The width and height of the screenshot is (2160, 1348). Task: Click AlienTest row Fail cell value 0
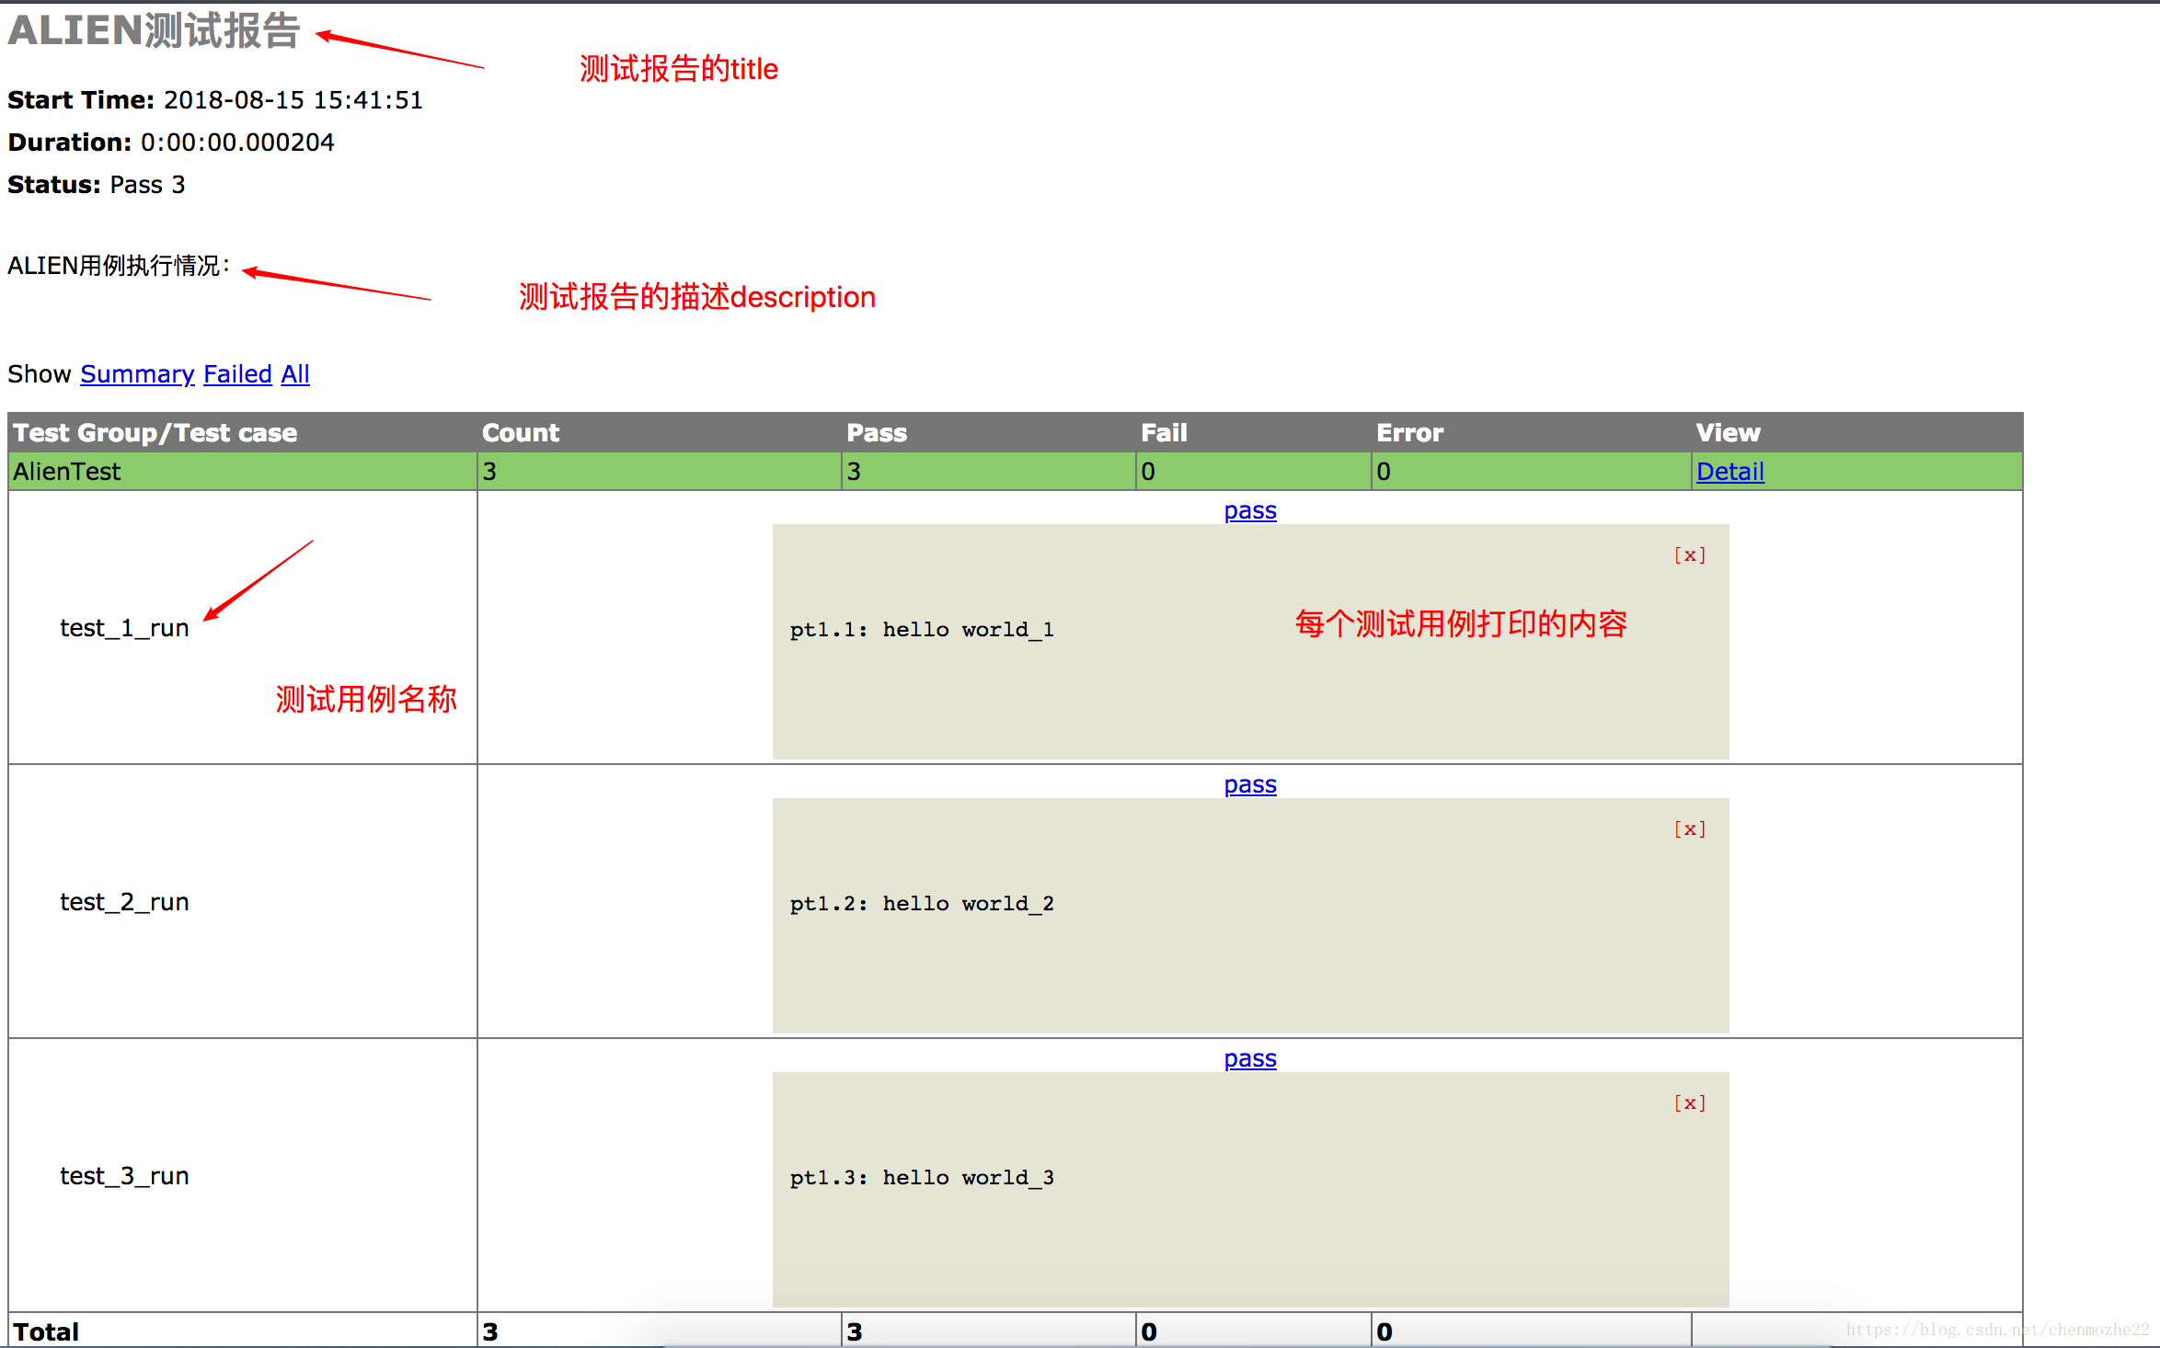point(1148,472)
